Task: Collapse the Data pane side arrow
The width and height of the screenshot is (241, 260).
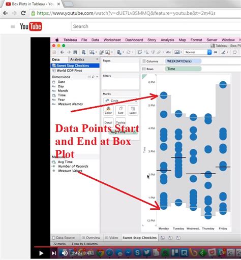Action: [97, 59]
